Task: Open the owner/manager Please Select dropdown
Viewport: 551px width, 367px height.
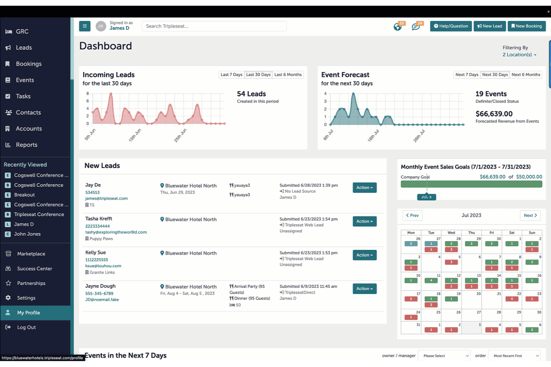Action: click(445, 356)
